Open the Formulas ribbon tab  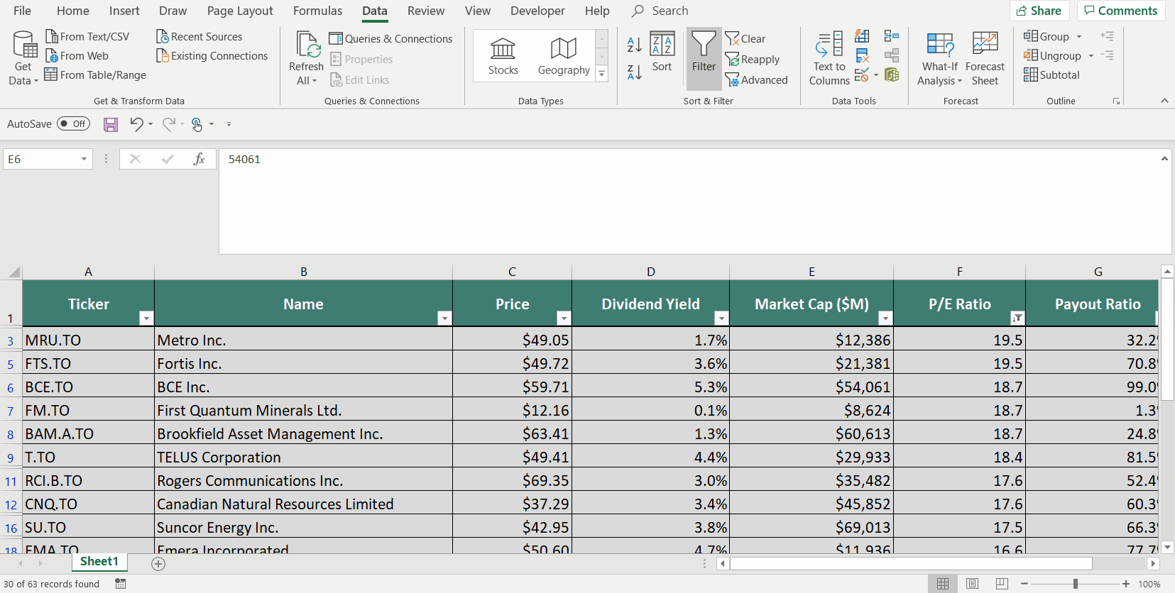[317, 11]
